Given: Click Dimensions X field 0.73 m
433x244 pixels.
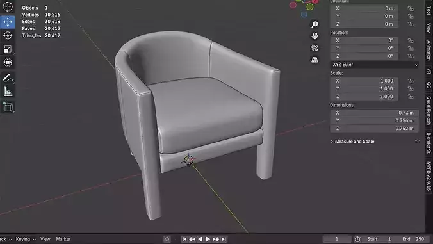Looking at the screenshot, I should [x=375, y=113].
